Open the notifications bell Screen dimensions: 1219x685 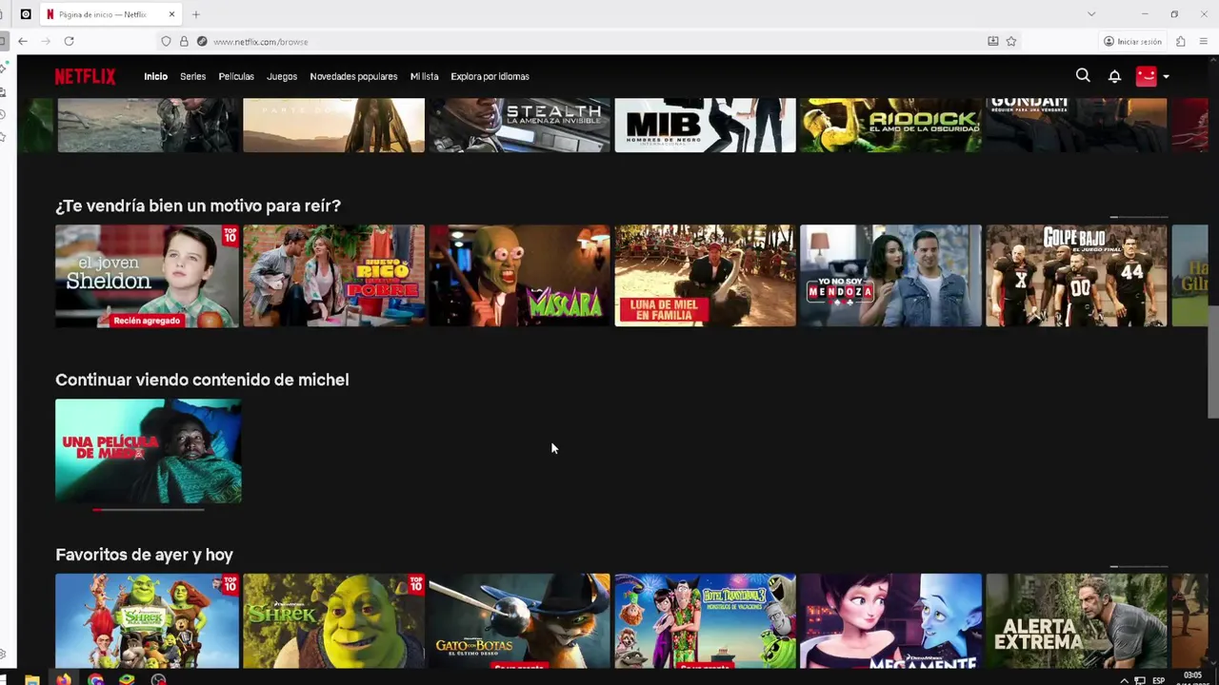coord(1114,76)
